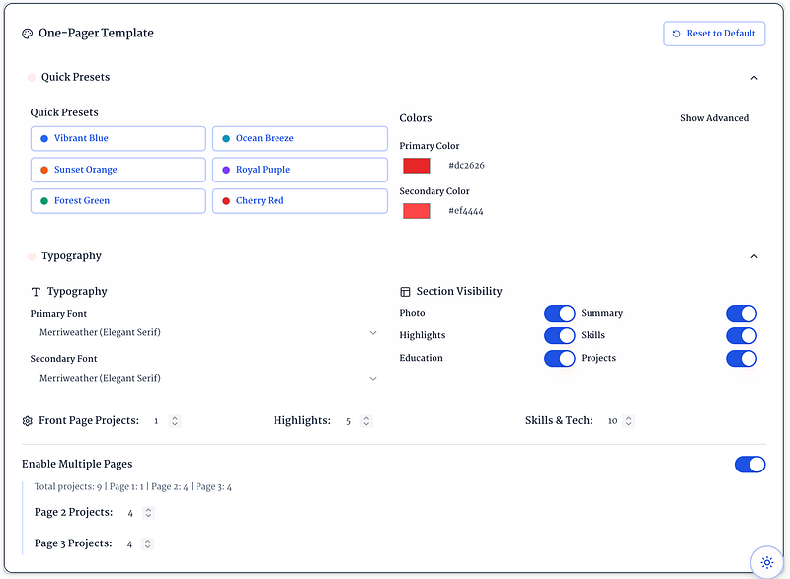
Task: Click Show Advanced colors link
Action: pyautogui.click(x=714, y=118)
